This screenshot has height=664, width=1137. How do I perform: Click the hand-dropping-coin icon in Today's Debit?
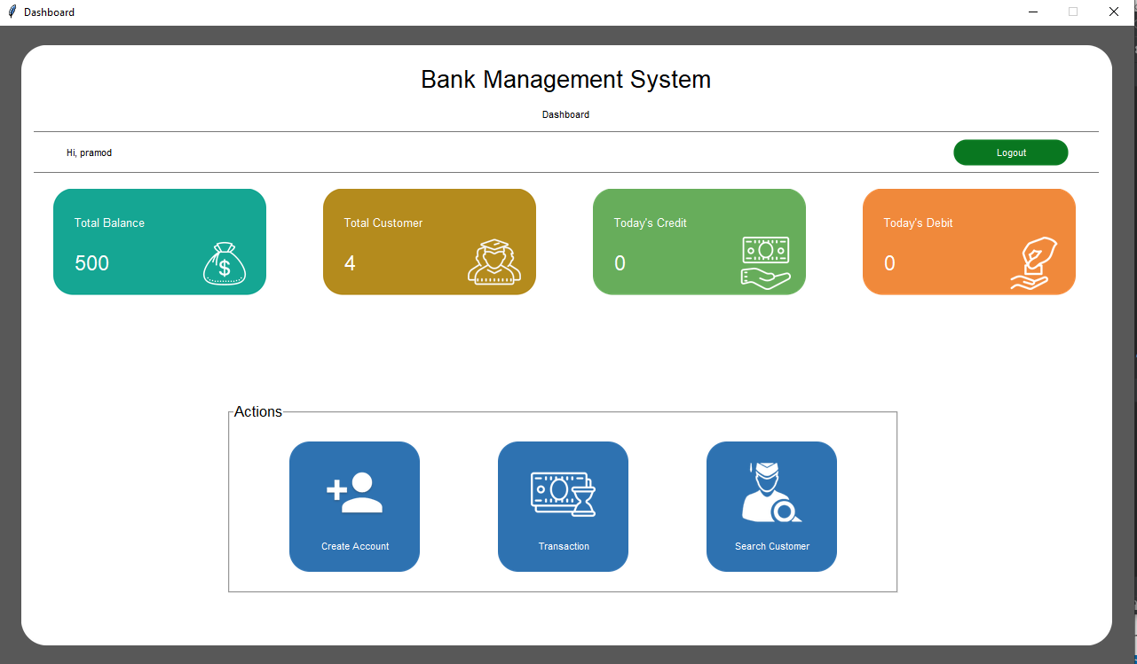(x=1033, y=263)
